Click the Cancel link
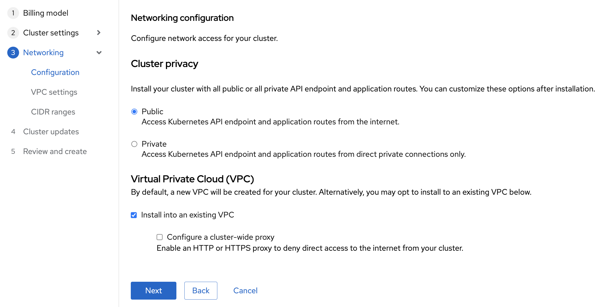 pos(245,291)
